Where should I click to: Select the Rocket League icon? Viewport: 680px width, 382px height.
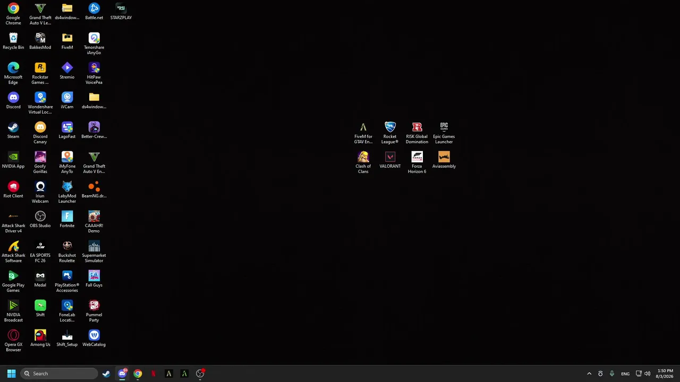point(390,133)
